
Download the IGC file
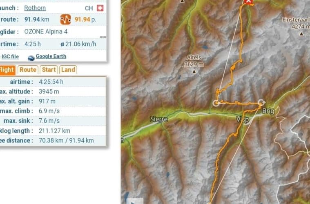(x=10, y=57)
